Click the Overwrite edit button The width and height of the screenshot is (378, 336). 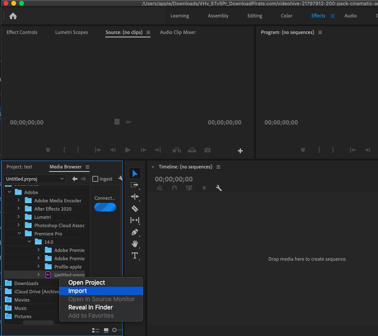pyautogui.click(x=192, y=150)
